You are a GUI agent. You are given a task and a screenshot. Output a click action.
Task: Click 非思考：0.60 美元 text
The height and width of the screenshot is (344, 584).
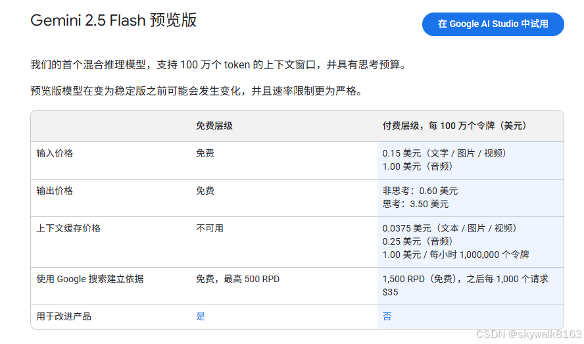pos(420,191)
